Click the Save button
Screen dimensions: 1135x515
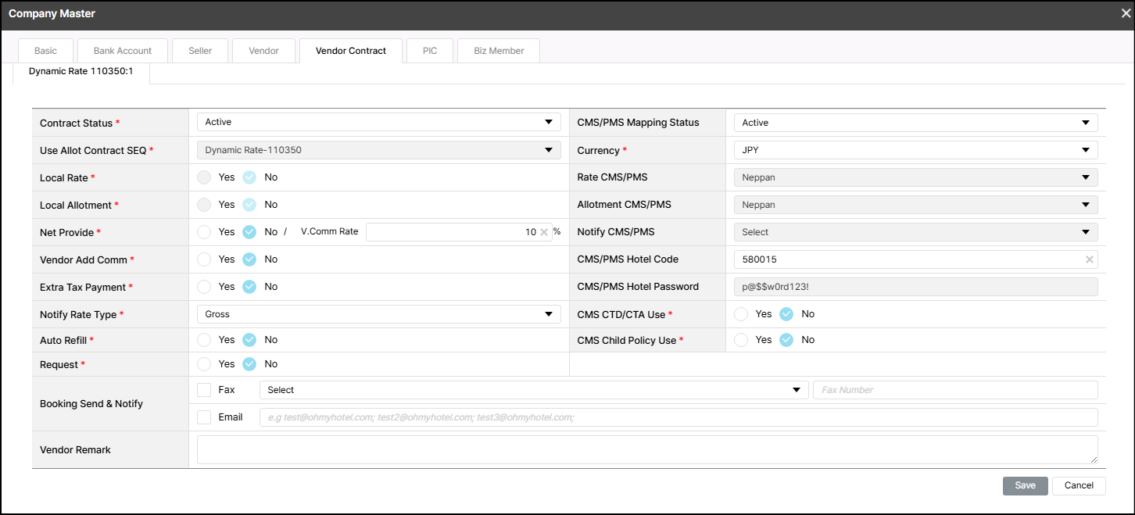(x=1025, y=485)
